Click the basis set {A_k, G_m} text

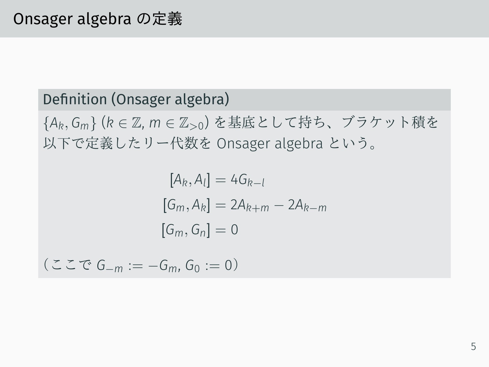70,123
